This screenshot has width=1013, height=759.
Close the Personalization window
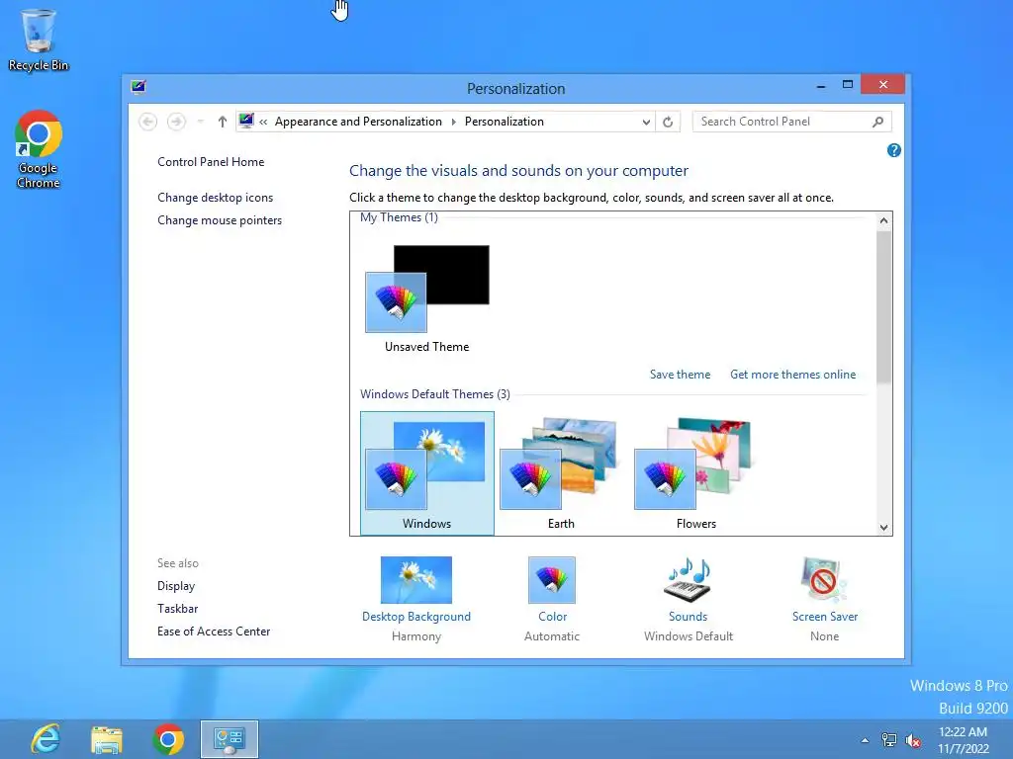coord(883,85)
